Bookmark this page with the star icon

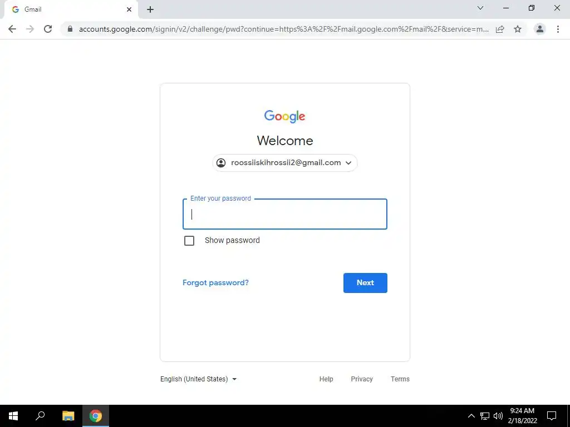[518, 29]
